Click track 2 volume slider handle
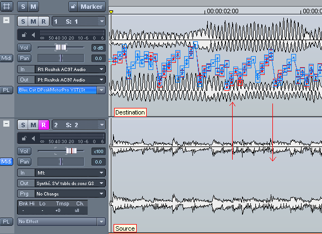 72,151
